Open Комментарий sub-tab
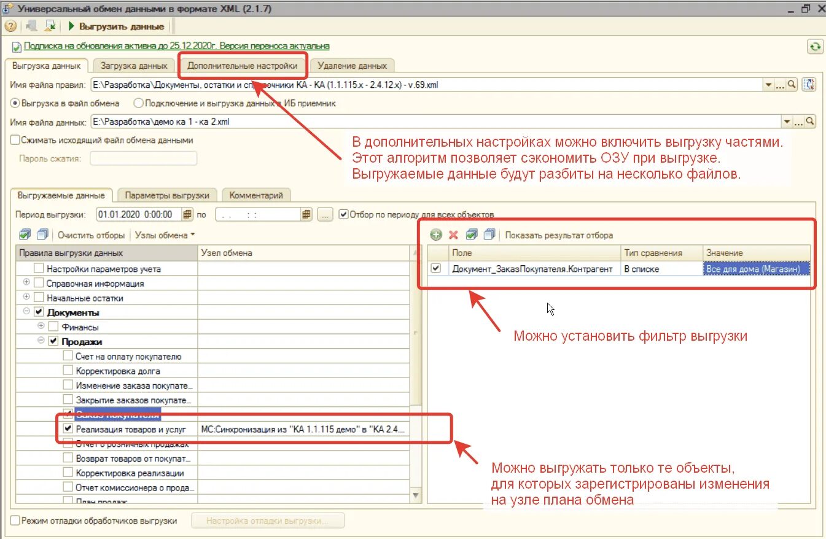Viewport: 826px width, 539px height. point(255,195)
